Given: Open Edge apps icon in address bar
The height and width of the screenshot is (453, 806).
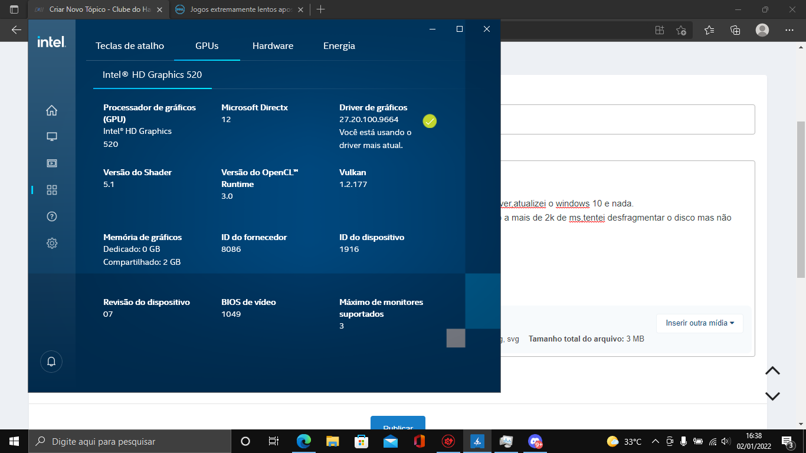Looking at the screenshot, I should coord(660,30).
